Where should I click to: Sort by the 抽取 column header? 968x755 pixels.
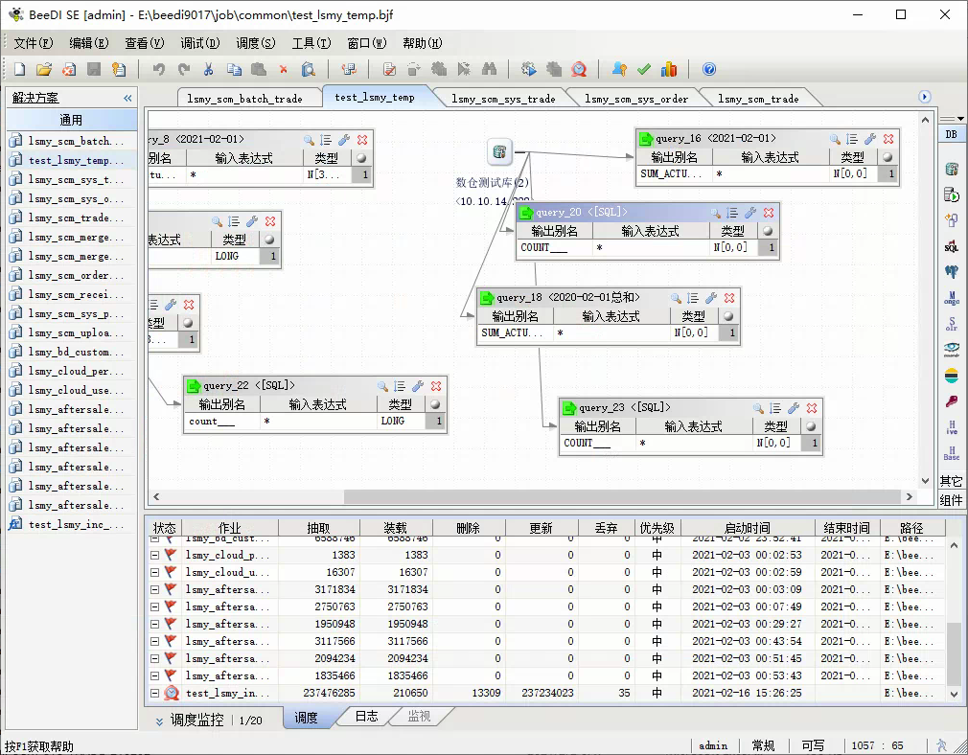[318, 528]
